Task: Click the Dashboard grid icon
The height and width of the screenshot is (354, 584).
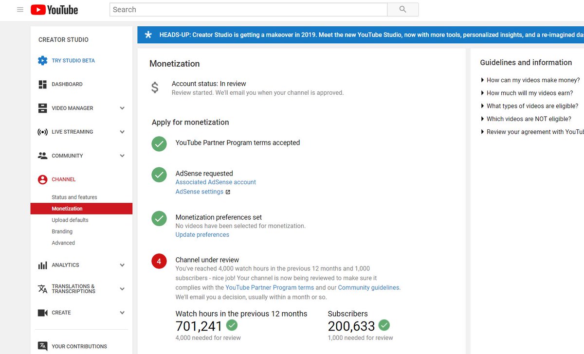Action: point(42,84)
